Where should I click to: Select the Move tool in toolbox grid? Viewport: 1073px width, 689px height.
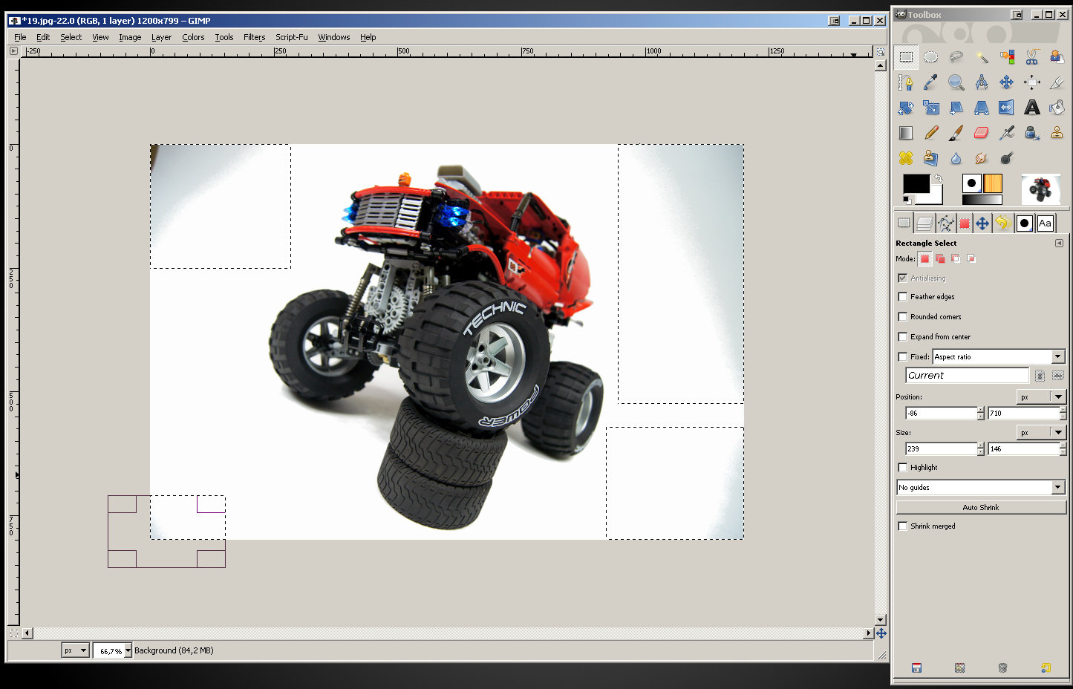pos(1007,82)
